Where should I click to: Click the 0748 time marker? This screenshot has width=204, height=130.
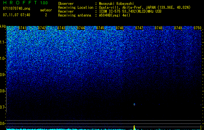click(x=159, y=28)
